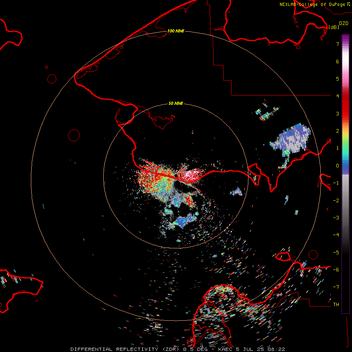Click the -3 tick on the color scale

pyautogui.click(x=336, y=218)
